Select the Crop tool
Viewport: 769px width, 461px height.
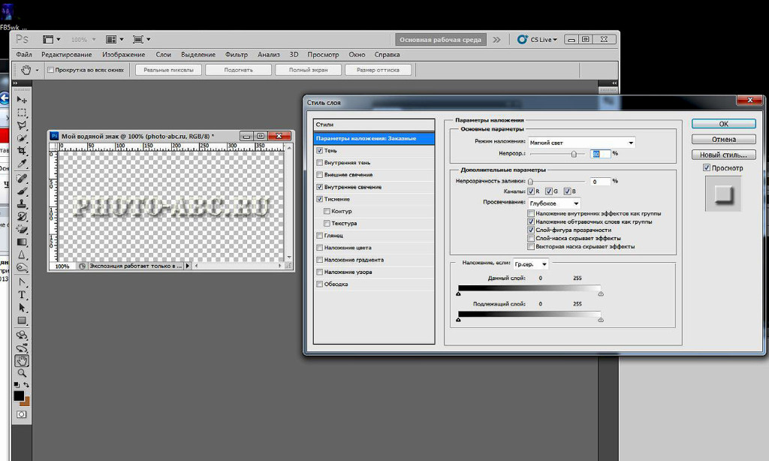pos(22,151)
